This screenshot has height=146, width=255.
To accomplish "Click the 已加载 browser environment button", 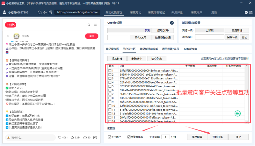I will [210, 30].
